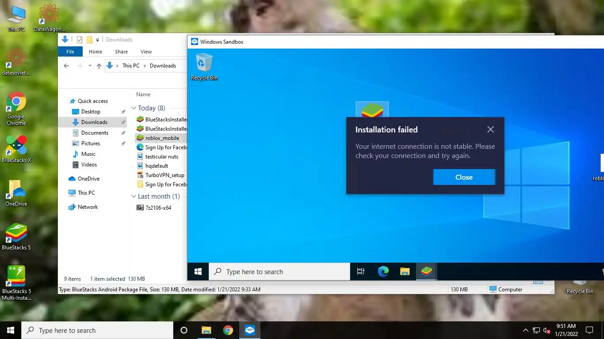
Task: Select Pictures in navigation pane
Action: pos(91,143)
